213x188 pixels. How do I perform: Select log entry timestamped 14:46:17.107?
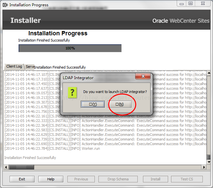(x=106, y=75)
